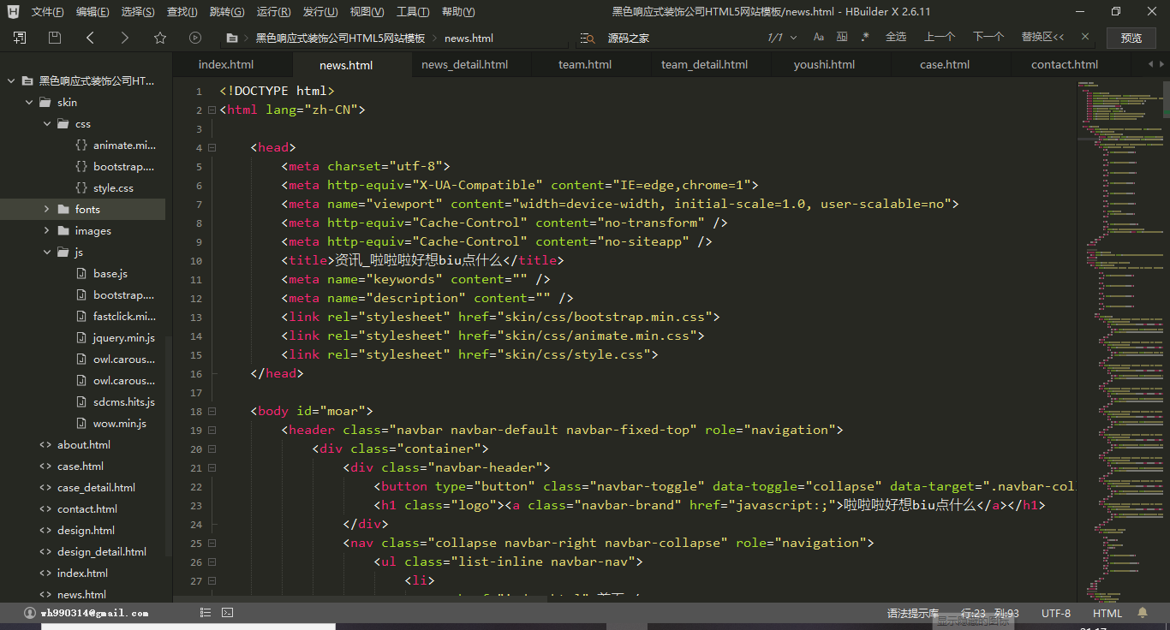Switch to the team.html tab
The image size is (1170, 630).
pos(585,64)
